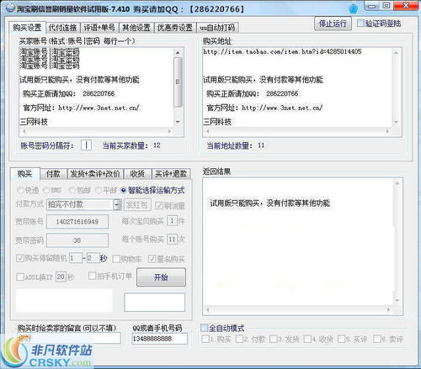Click into the 买家账号 text area
421x369 pixels.
pos(96,87)
